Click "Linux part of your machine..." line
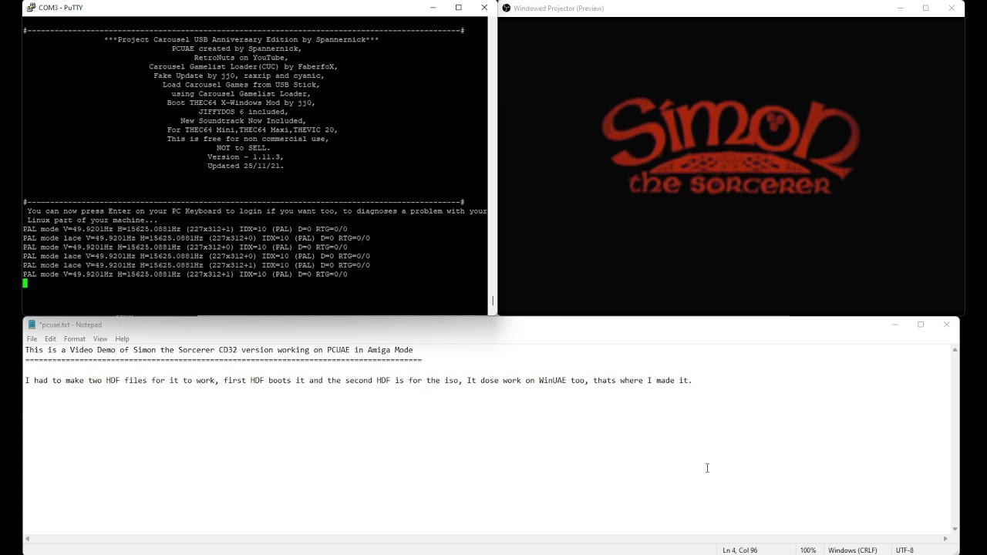This screenshot has height=555, width=987. tap(93, 220)
